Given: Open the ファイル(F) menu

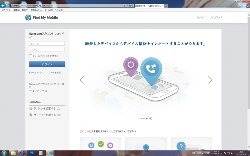Looking at the screenshot, I should [x=6, y=10].
